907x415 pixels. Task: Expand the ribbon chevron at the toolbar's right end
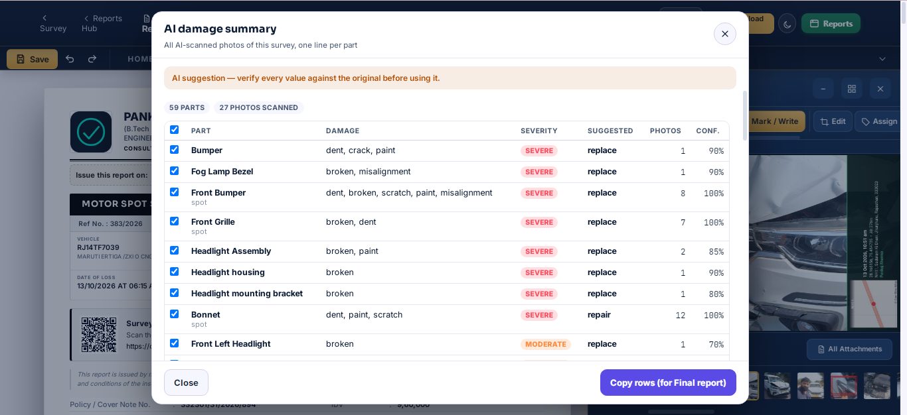(x=882, y=59)
